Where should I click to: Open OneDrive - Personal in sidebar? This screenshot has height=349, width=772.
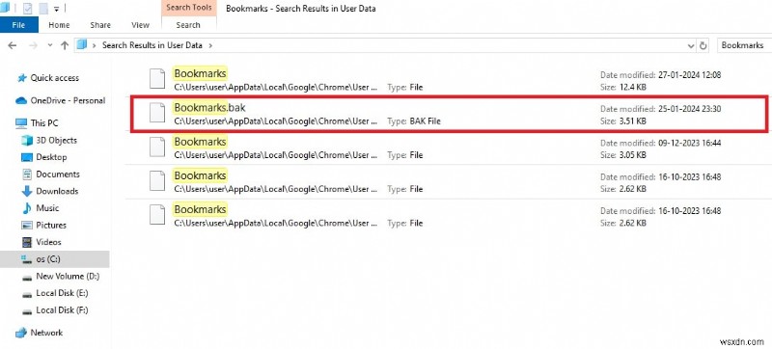pos(68,101)
